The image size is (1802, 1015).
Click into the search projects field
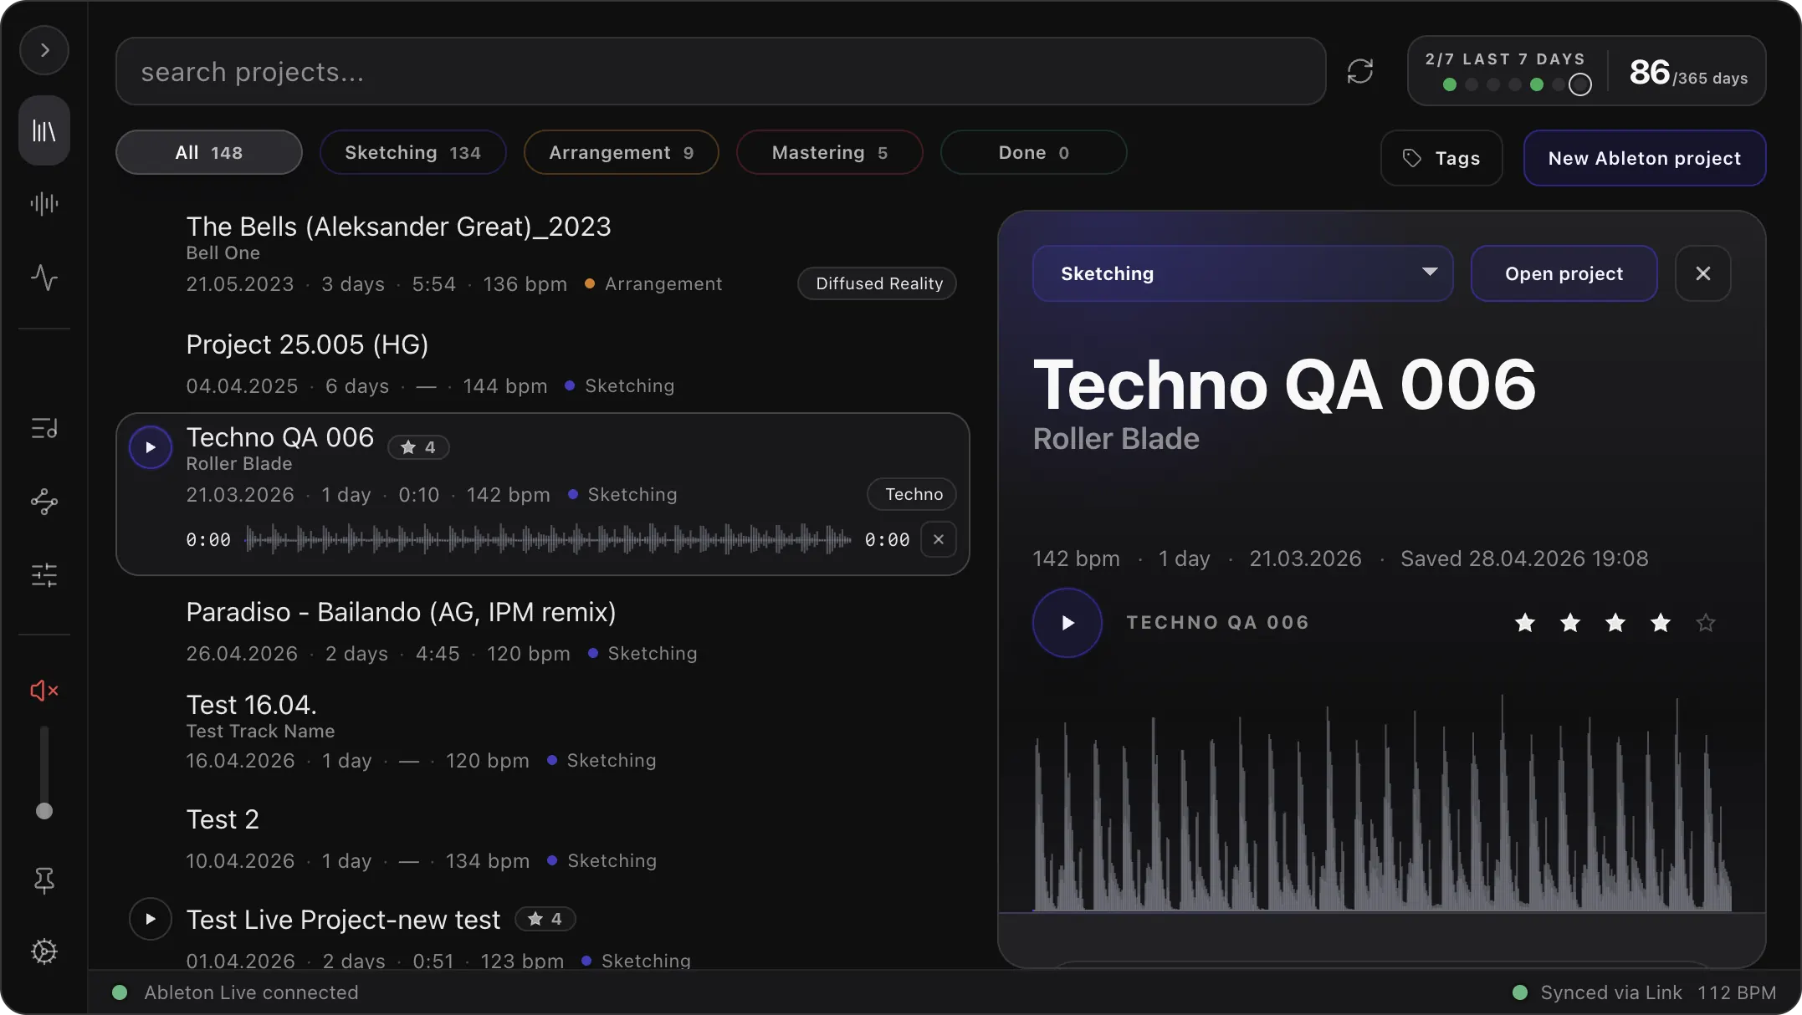coord(720,71)
